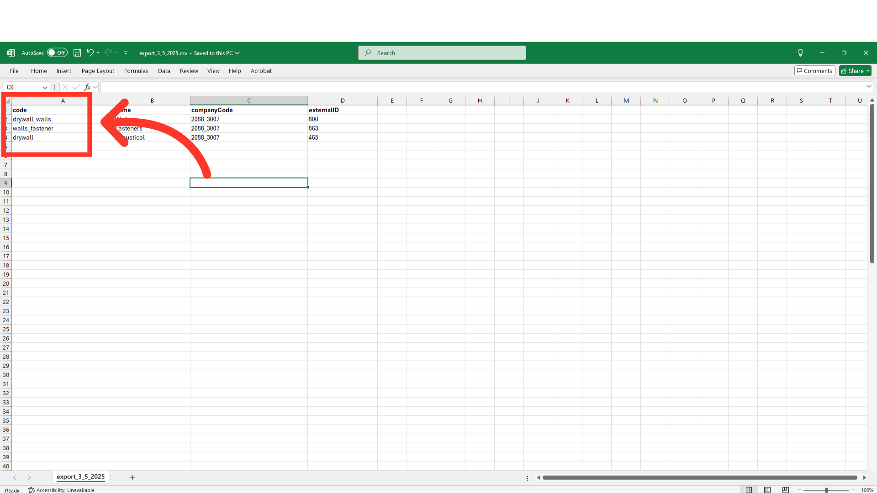This screenshot has width=877, height=493.
Task: Open the Formulas ribbon tab
Action: click(x=136, y=71)
